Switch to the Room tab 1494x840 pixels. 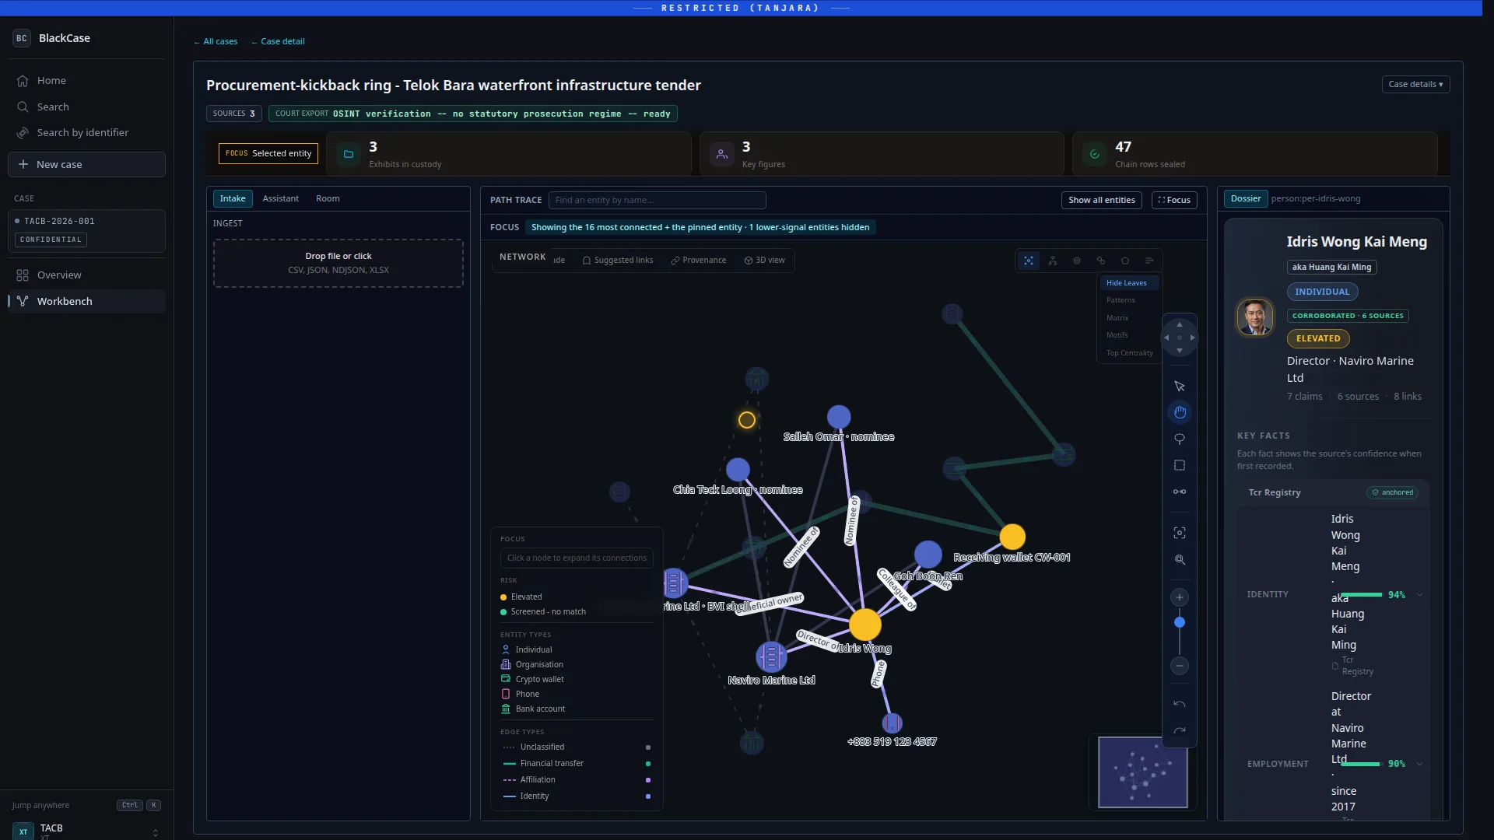[328, 198]
